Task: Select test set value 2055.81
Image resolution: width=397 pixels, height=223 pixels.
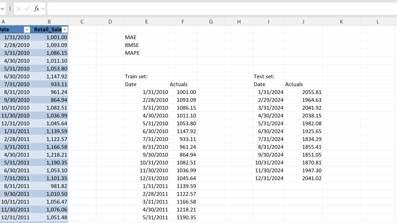Action: coord(303,92)
